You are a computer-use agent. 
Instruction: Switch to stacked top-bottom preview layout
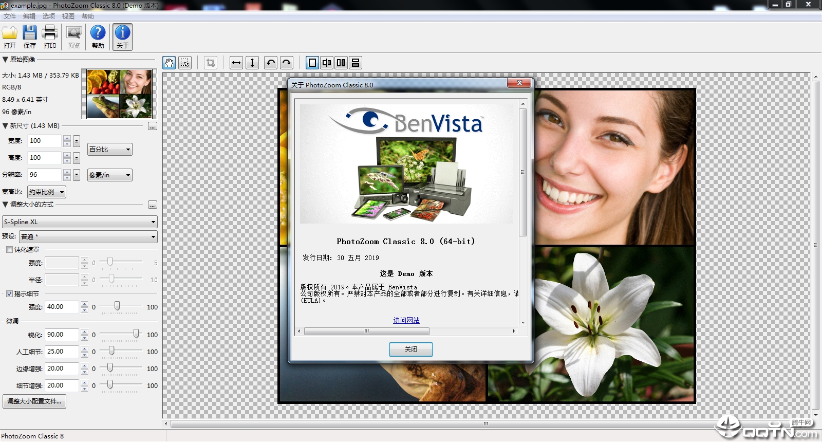tap(356, 63)
